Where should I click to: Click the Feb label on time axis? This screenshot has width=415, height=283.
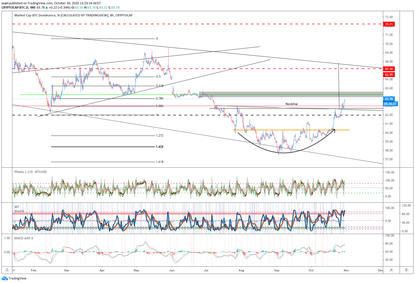point(34,270)
